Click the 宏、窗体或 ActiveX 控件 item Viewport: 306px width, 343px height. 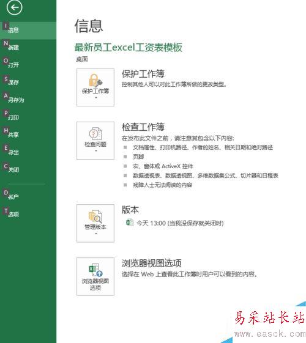(x=163, y=166)
